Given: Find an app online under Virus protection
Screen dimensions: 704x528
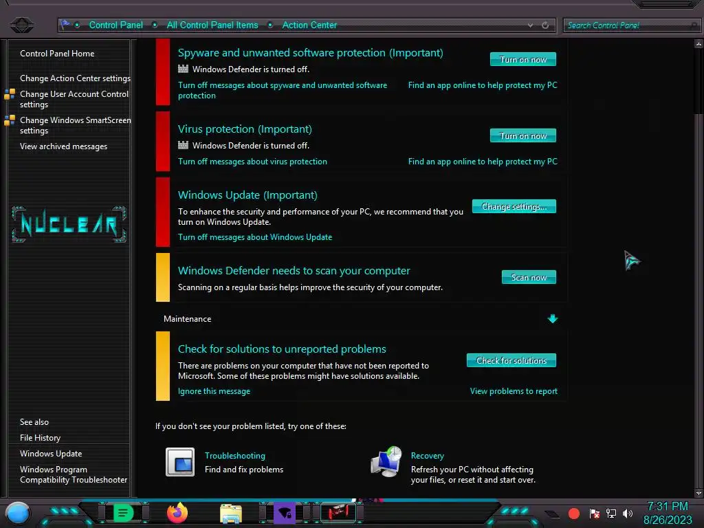Looking at the screenshot, I should pos(483,162).
